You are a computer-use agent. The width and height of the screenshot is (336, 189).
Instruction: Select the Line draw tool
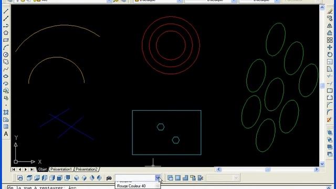point(6,12)
